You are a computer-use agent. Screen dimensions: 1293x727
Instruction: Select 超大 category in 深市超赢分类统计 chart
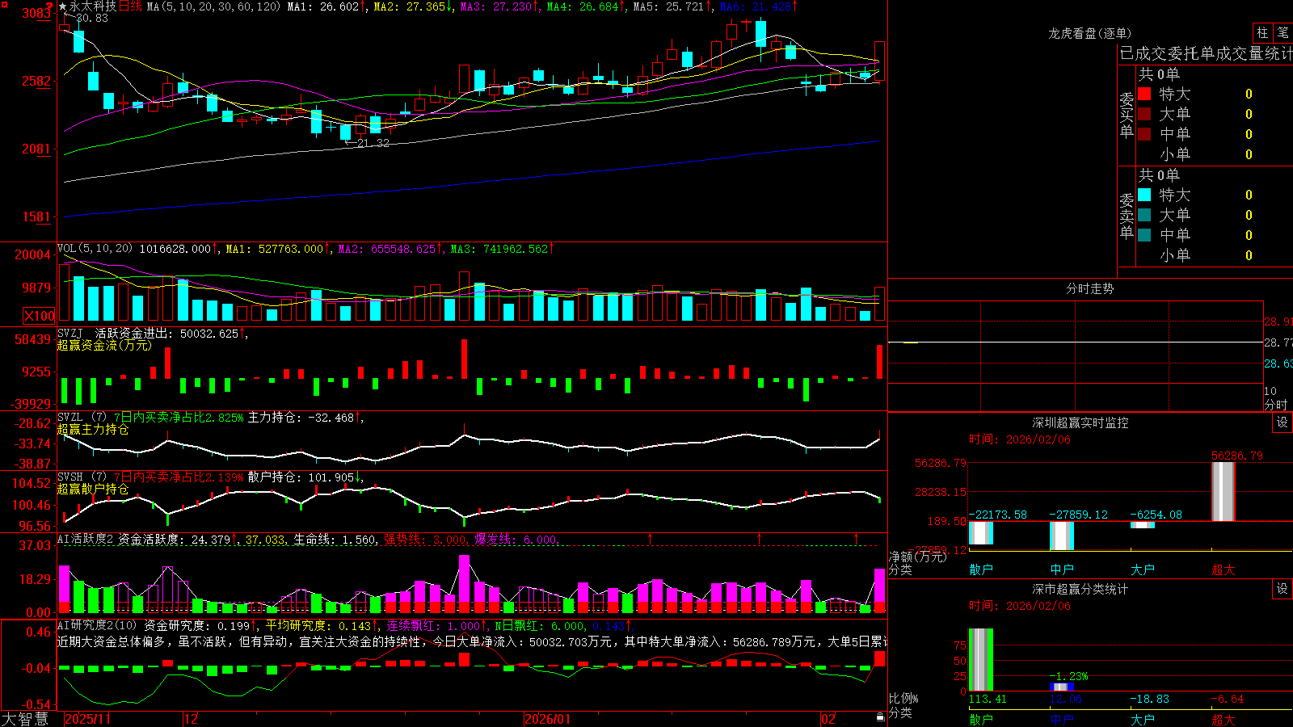click(1224, 719)
